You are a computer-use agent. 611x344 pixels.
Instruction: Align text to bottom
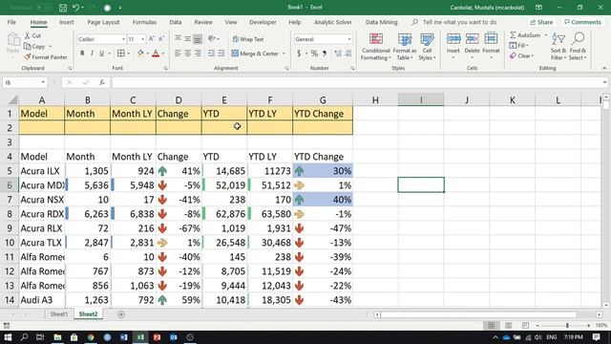[x=198, y=38]
